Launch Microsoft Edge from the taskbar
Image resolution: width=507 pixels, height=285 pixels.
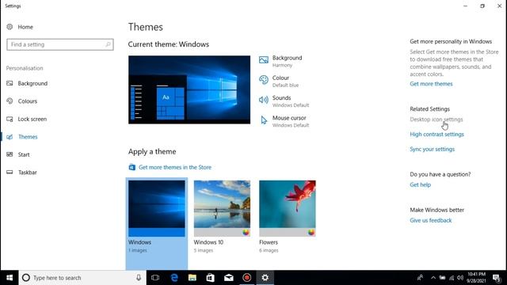tap(174, 278)
